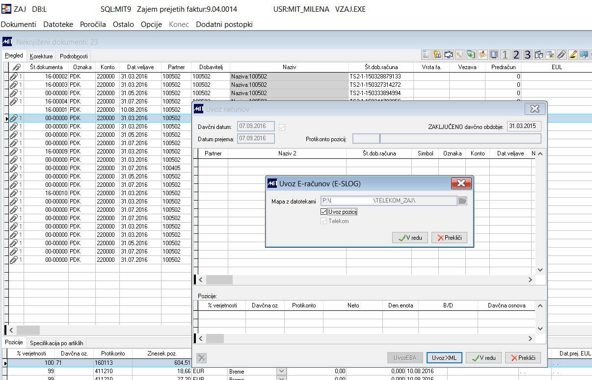Click the paperclip attachment toolbar icon

point(561,54)
